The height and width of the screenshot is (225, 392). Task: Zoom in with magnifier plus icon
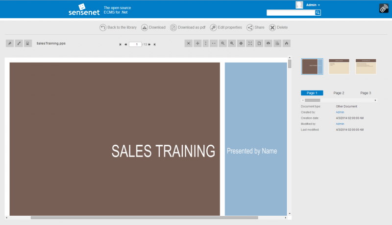click(232, 44)
